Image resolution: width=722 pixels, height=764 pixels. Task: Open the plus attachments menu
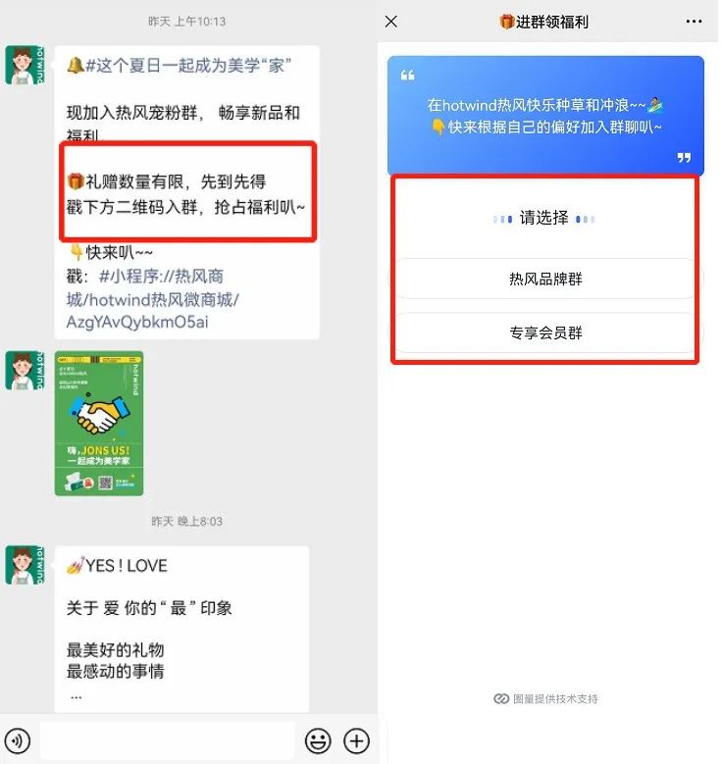pyautogui.click(x=356, y=741)
